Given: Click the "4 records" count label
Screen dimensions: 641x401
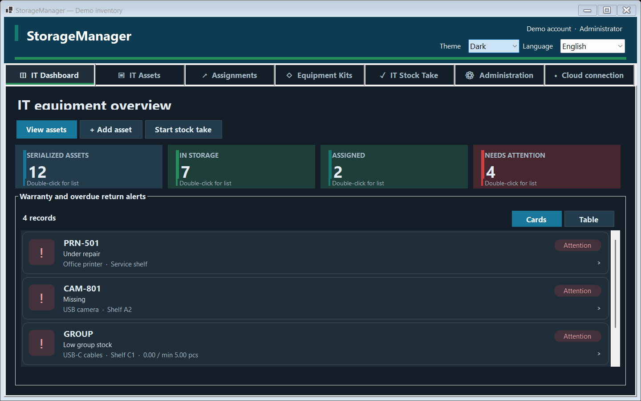Looking at the screenshot, I should (x=39, y=218).
